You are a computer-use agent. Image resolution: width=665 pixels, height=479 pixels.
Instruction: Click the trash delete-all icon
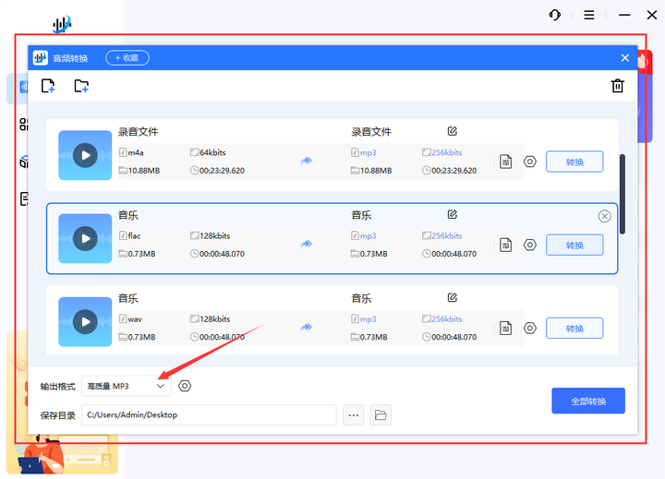click(618, 86)
